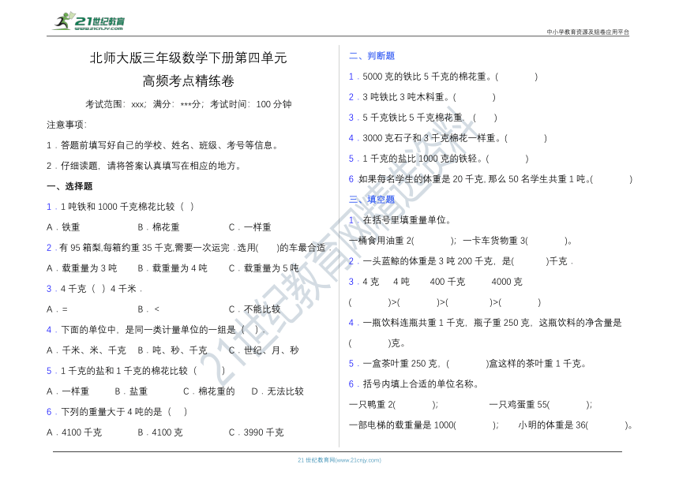Click statement 5千克铁比5千克棉花重

[423, 118]
